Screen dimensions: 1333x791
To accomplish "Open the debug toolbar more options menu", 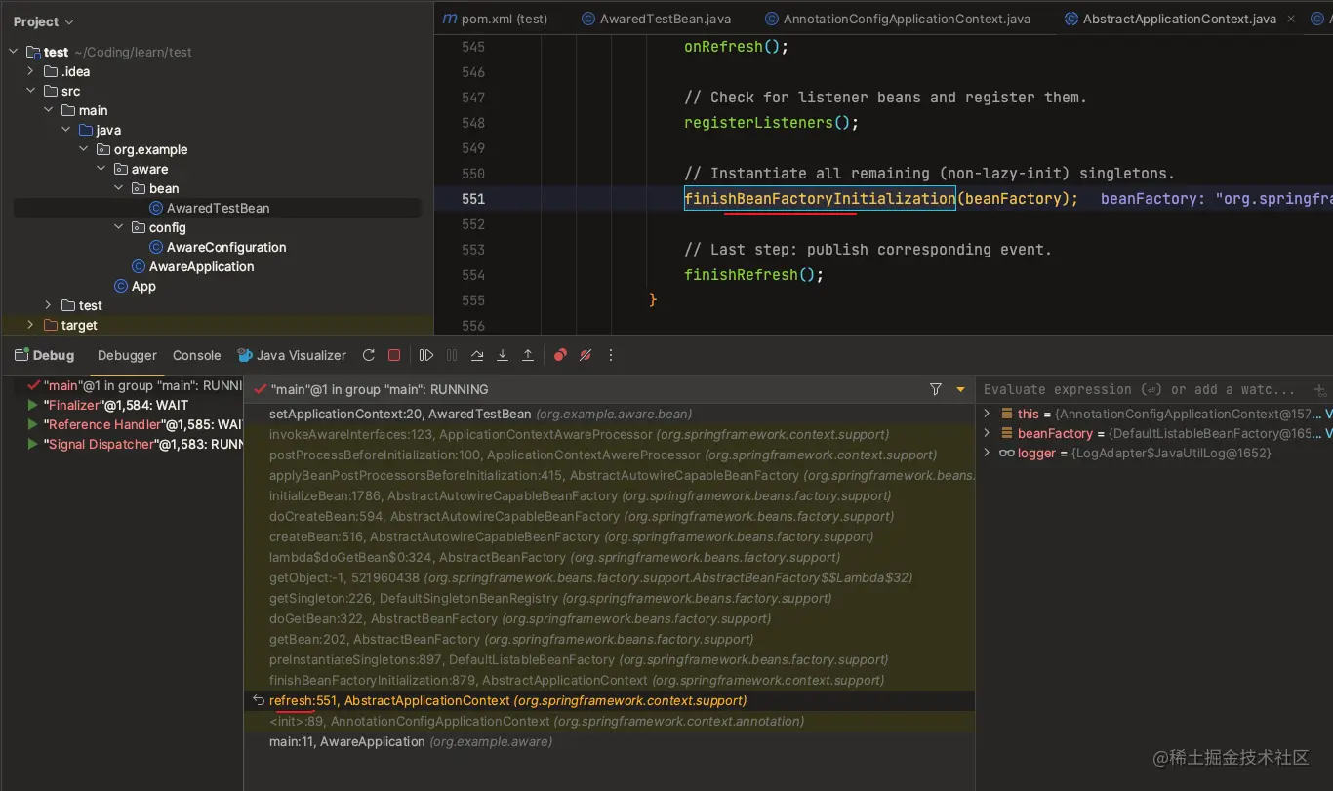I will [x=611, y=356].
